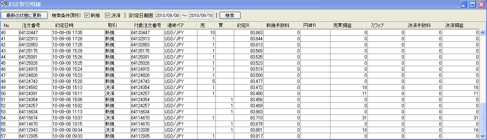
Task: Click the scrollbar up arrow
Action: [482, 32]
